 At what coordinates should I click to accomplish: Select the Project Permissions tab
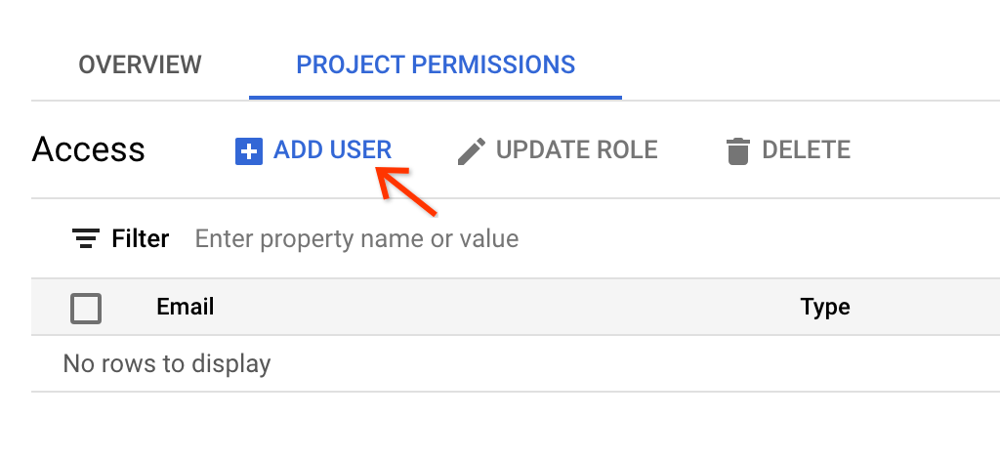click(436, 65)
